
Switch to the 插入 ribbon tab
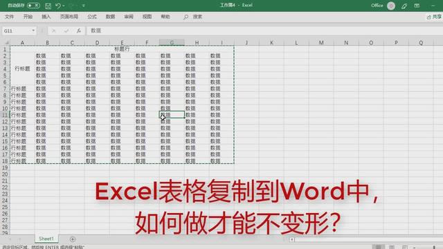tap(46, 17)
